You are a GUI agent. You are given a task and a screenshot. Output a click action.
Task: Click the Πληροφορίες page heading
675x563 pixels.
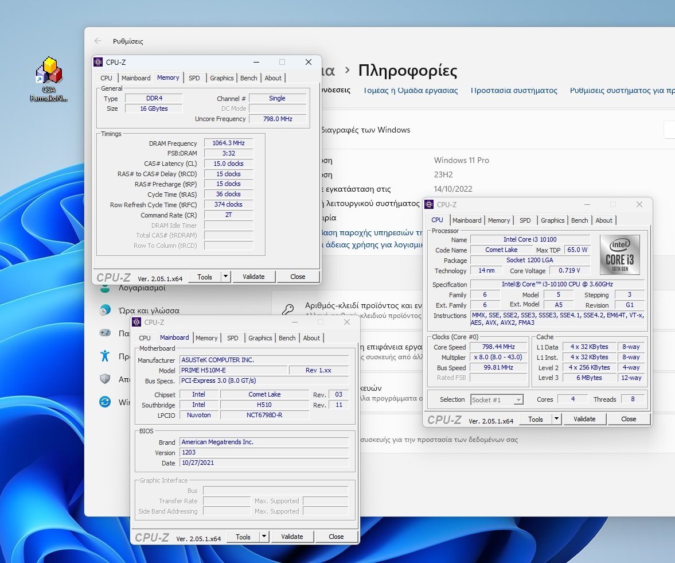point(408,71)
